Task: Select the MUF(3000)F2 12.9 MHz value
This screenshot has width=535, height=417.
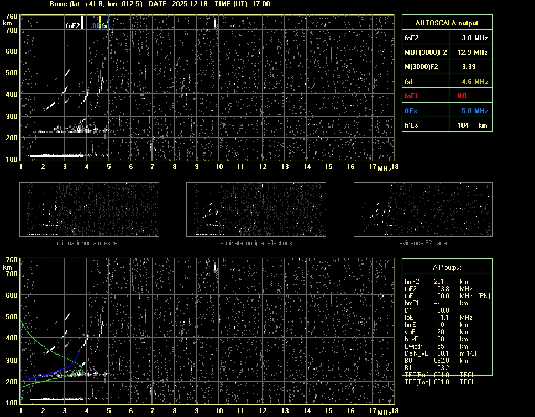Action: pos(475,52)
